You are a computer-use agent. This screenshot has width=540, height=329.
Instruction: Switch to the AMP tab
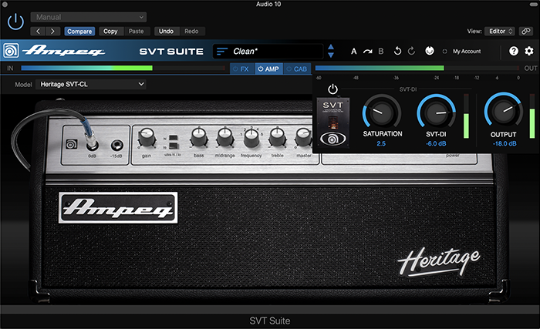(269, 69)
